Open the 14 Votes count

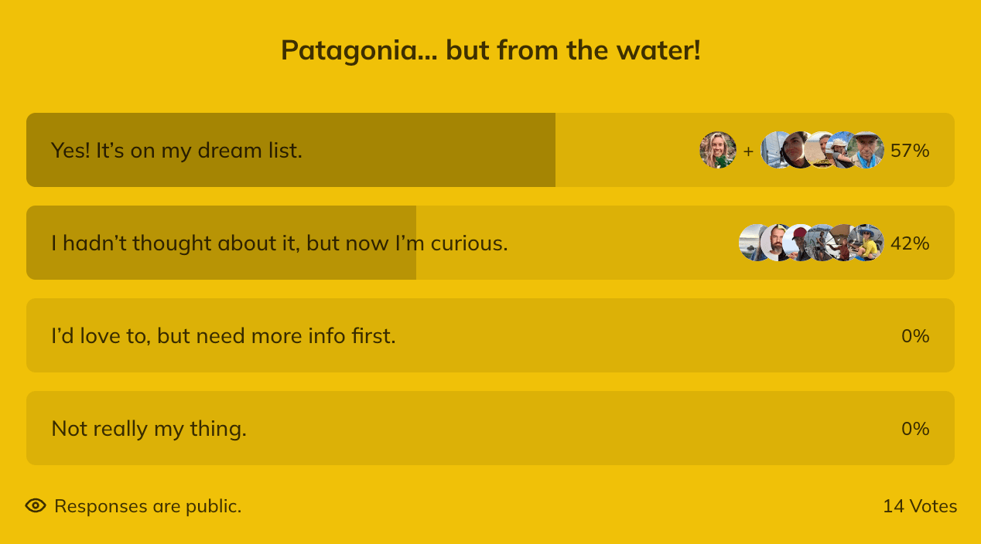[x=920, y=506]
